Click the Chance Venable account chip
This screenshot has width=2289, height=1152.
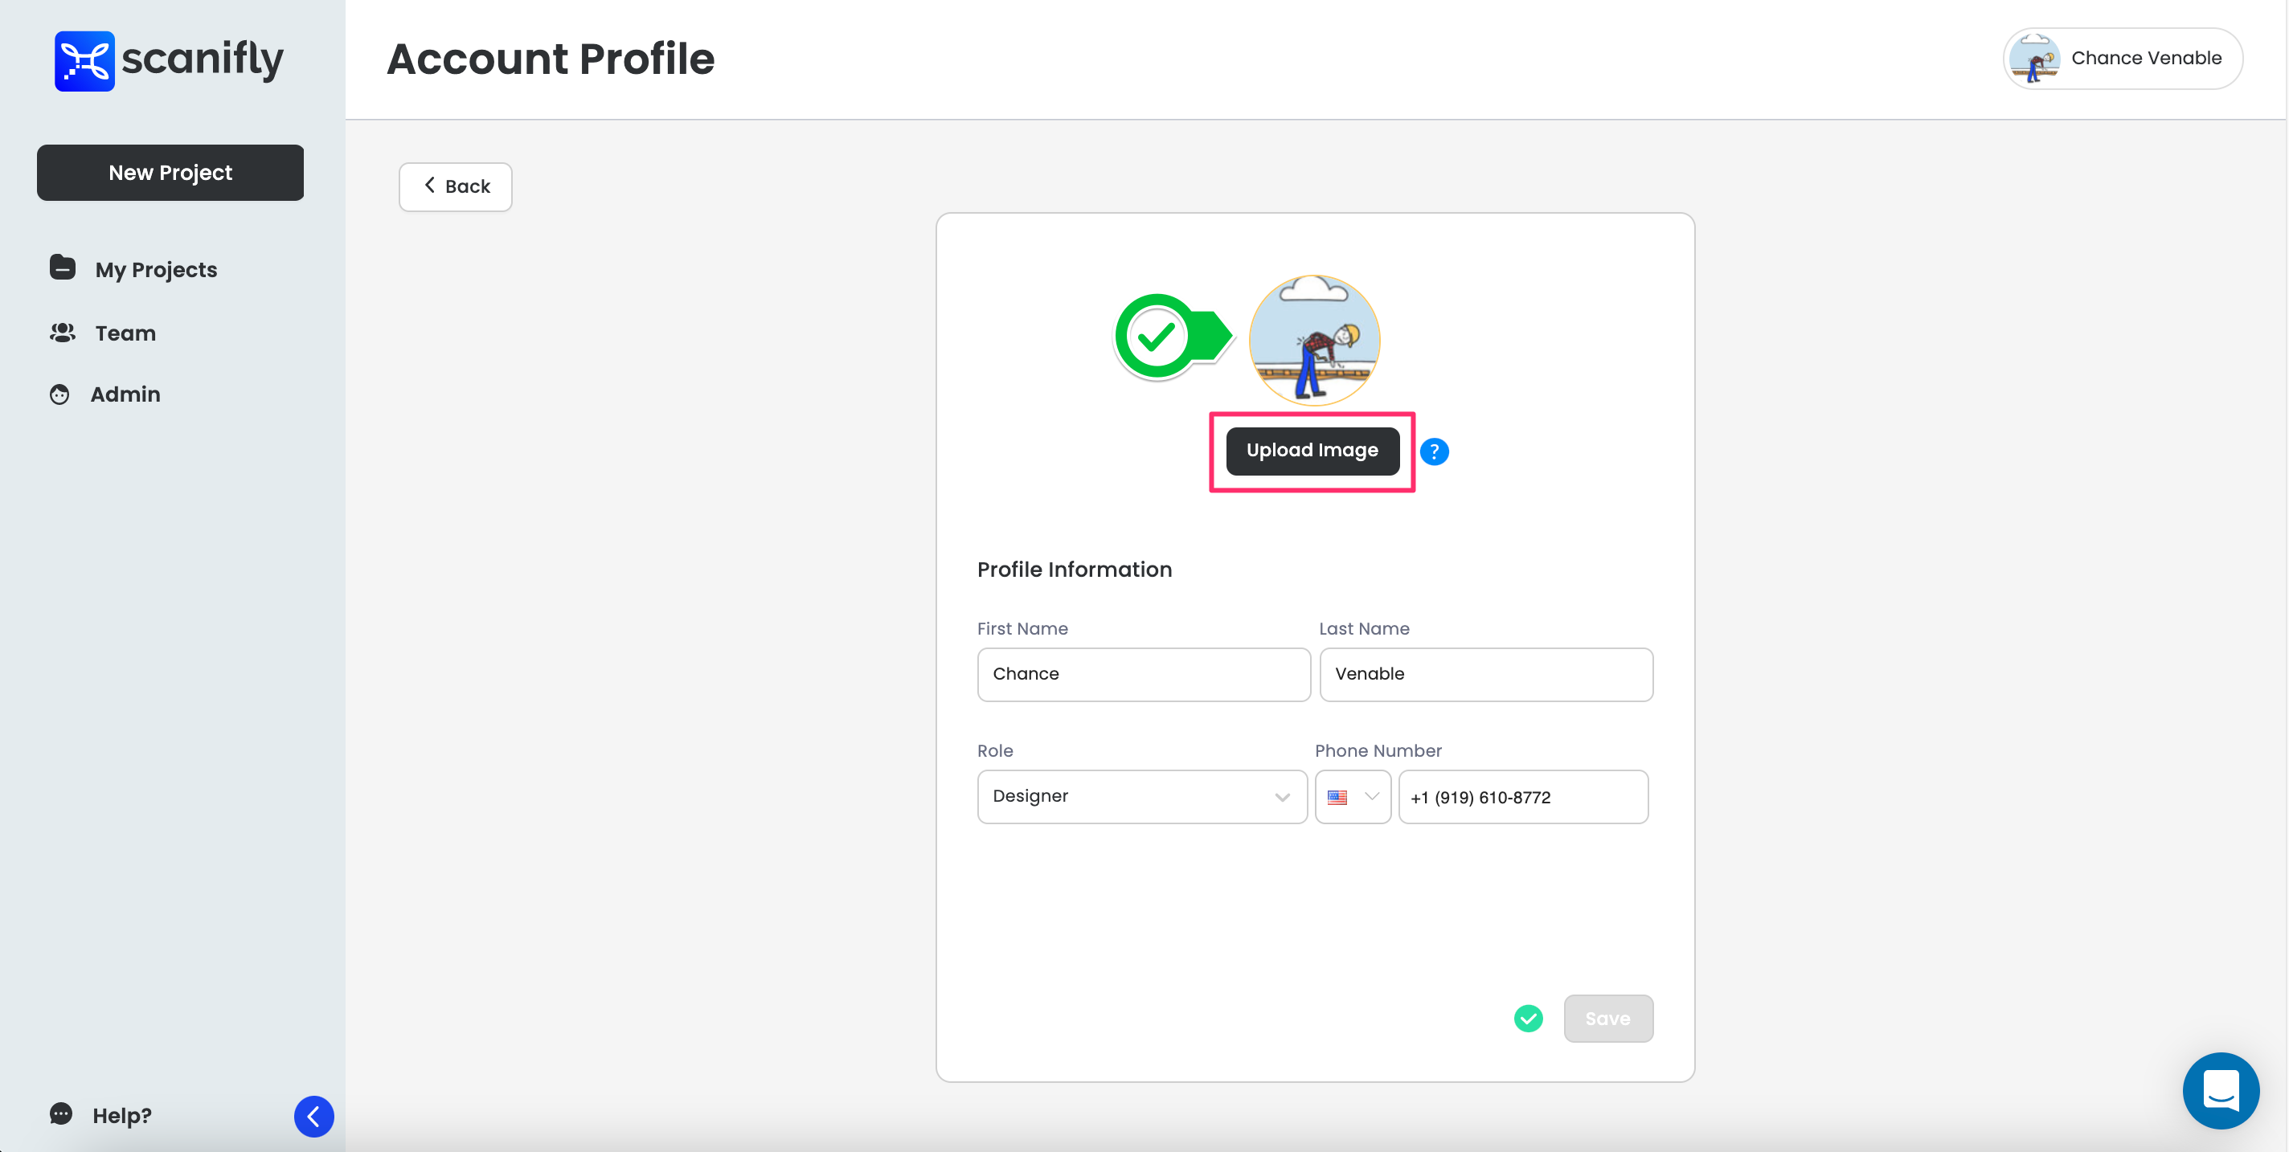[2122, 58]
